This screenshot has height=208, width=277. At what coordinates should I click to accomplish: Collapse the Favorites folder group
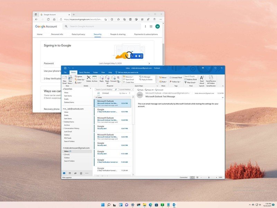(63, 89)
